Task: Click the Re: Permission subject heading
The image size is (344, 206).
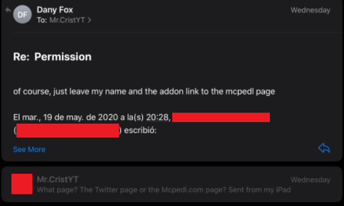Action: (52, 57)
